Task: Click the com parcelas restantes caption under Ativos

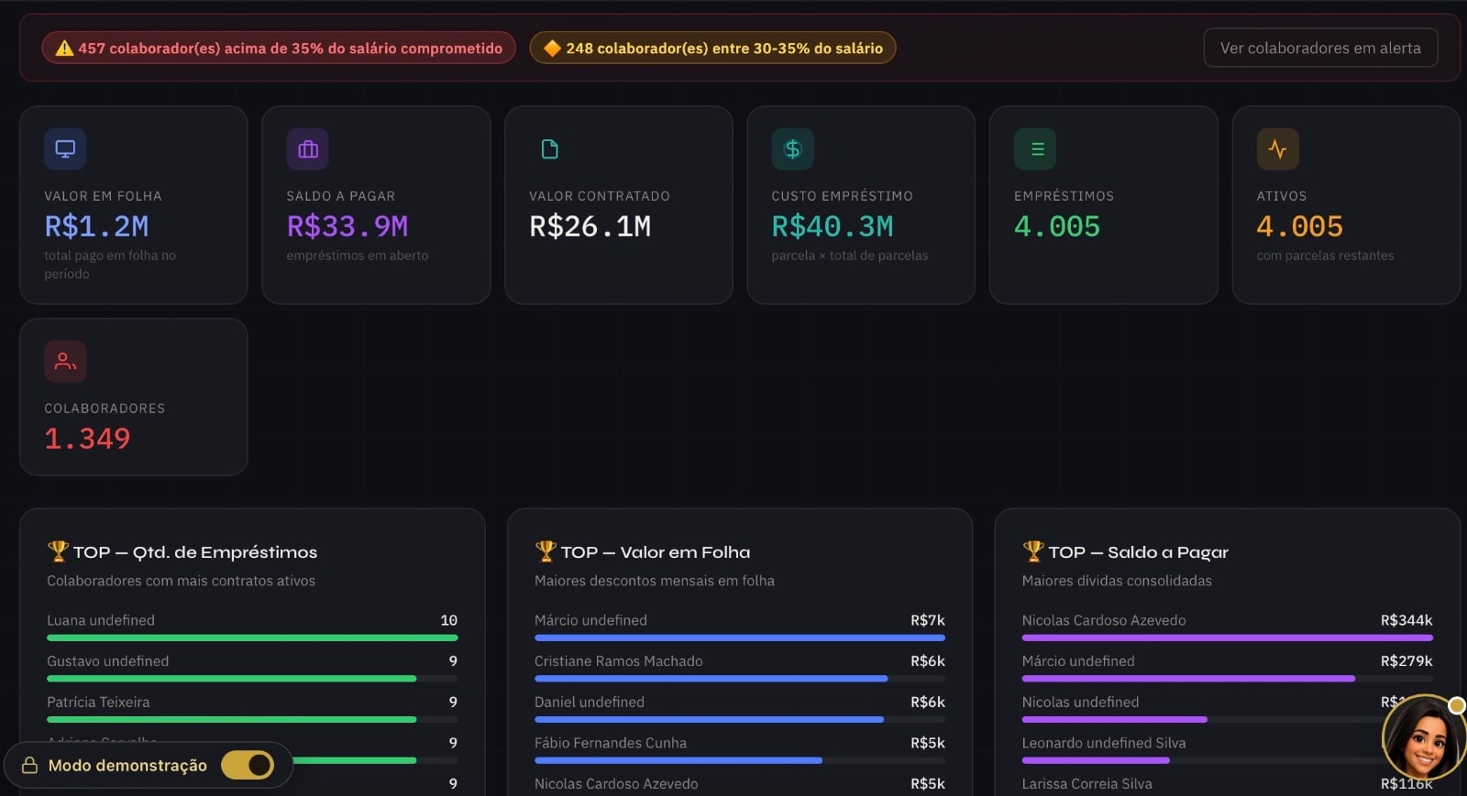Action: click(1325, 256)
